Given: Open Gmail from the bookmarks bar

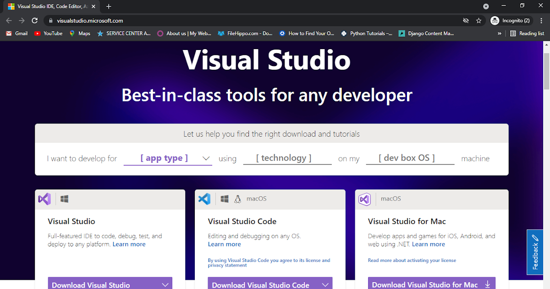Looking at the screenshot, I should pyautogui.click(x=16, y=33).
